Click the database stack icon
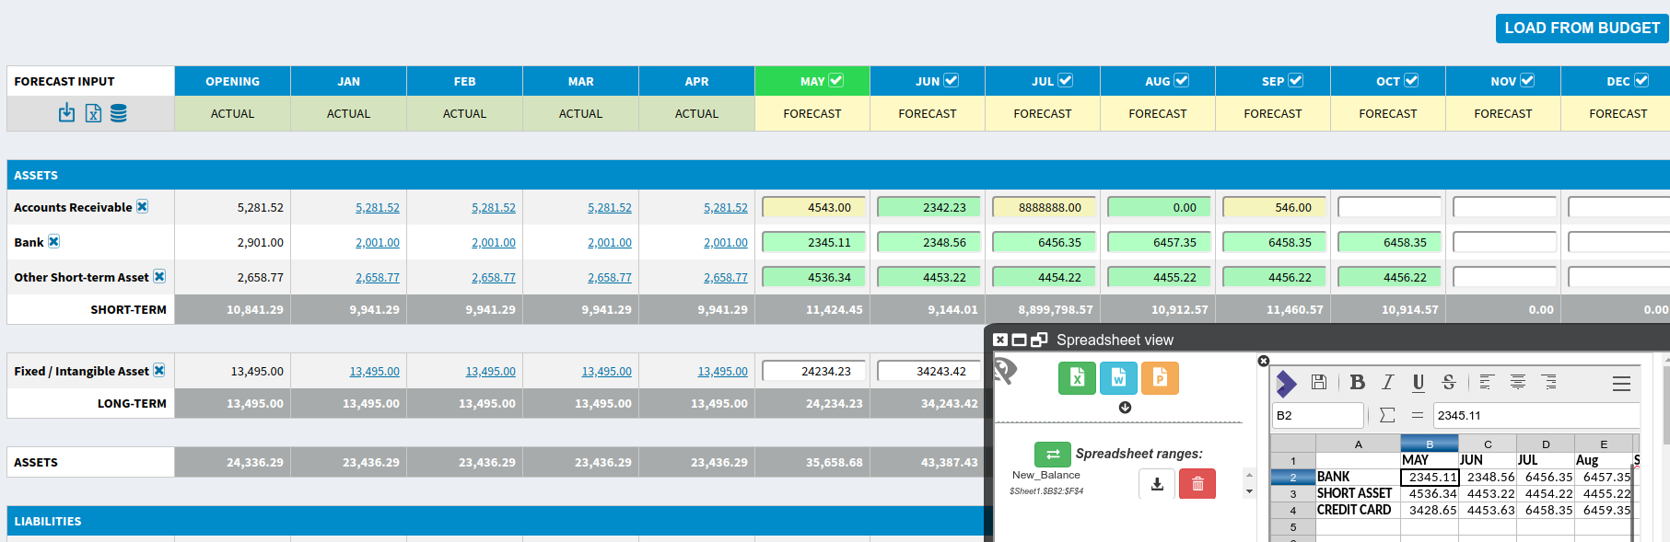The height and width of the screenshot is (542, 1670). coord(119,113)
